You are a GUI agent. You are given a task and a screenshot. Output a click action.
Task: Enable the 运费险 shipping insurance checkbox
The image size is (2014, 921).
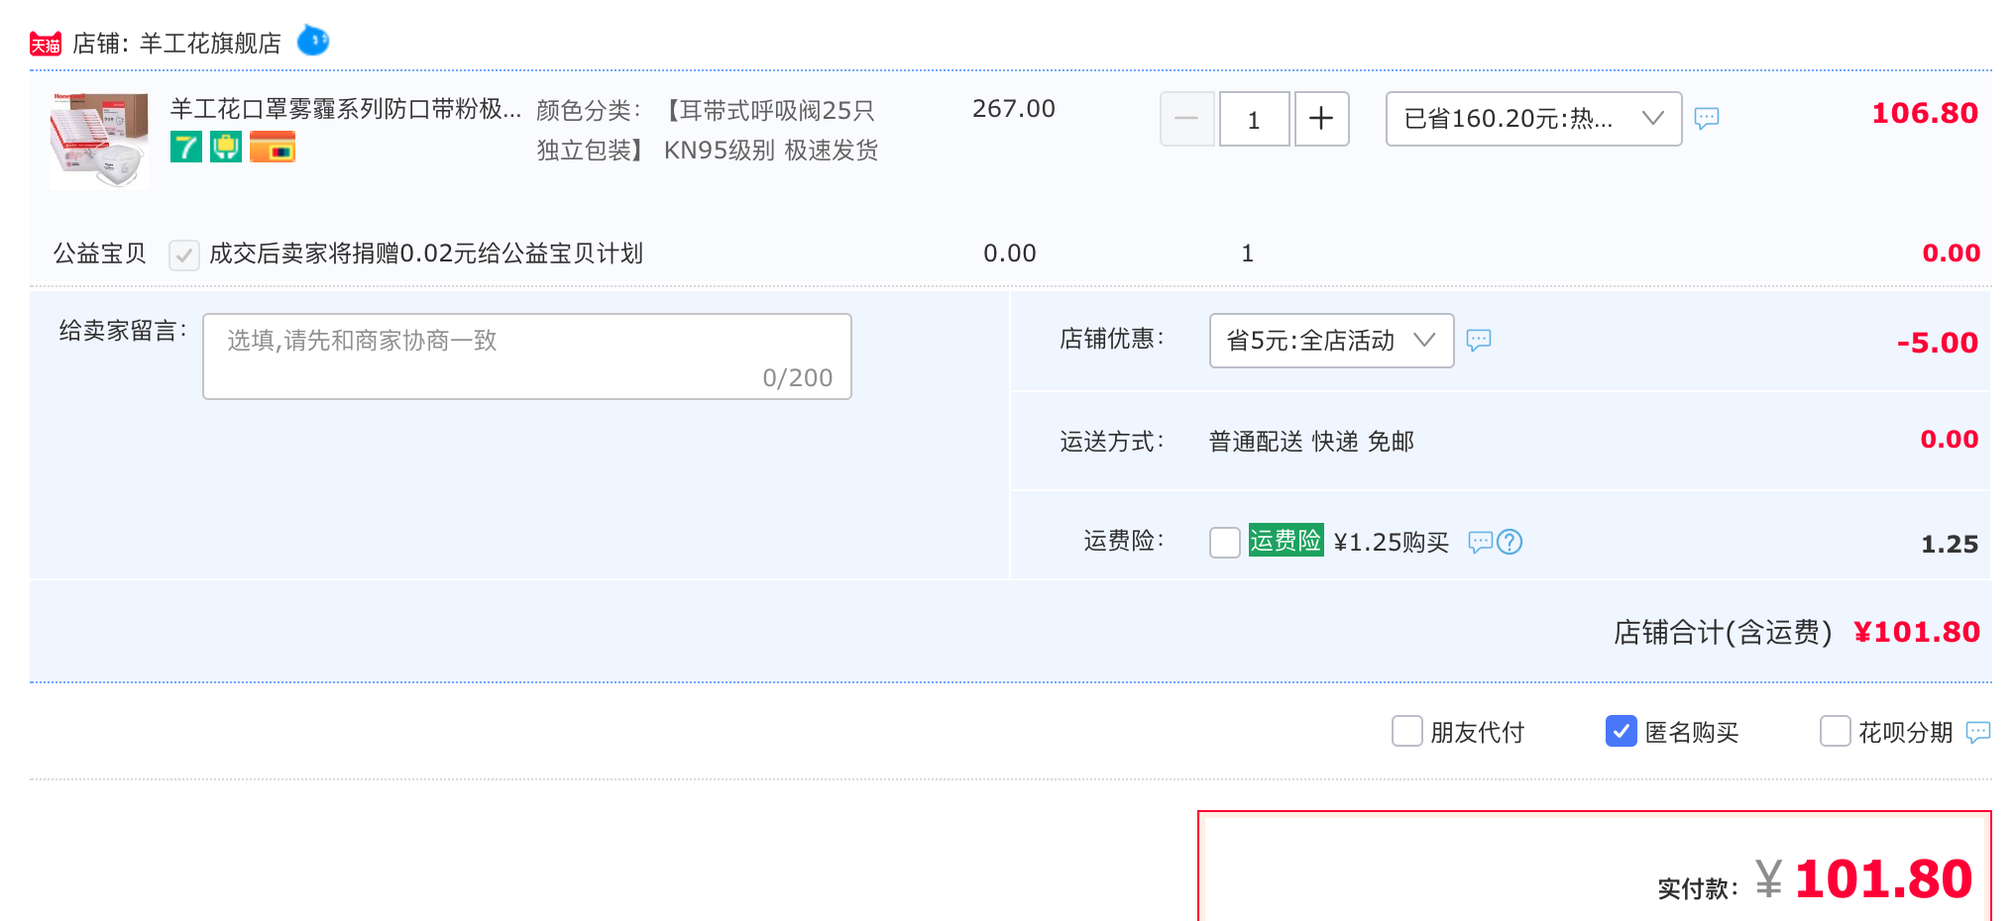[1225, 542]
